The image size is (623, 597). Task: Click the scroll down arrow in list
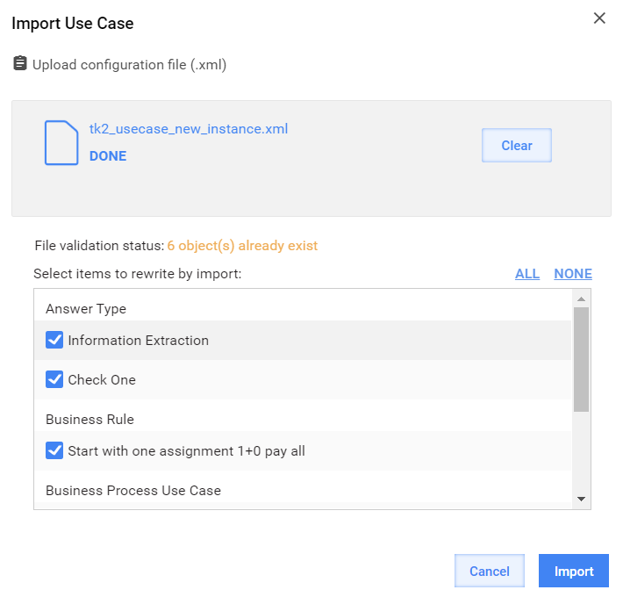tap(581, 499)
